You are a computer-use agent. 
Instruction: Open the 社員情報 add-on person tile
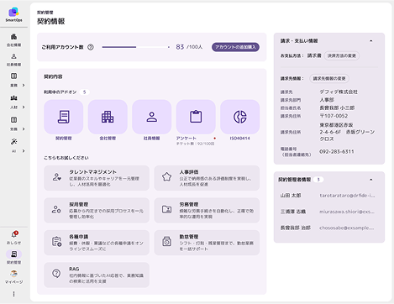point(152,117)
